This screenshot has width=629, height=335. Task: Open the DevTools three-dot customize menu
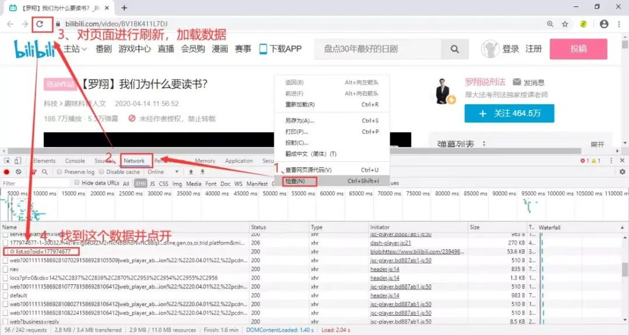click(x=612, y=160)
